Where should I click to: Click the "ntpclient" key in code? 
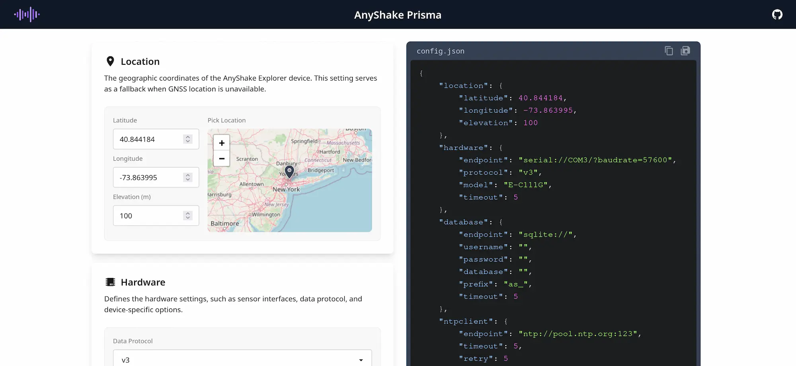pyautogui.click(x=466, y=322)
